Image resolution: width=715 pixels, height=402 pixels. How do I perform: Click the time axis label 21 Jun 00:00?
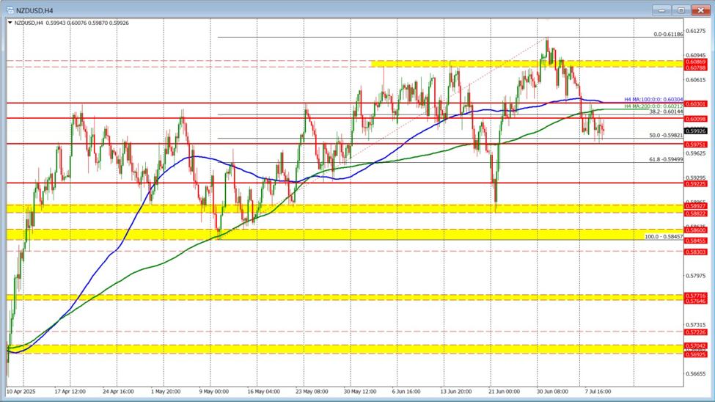tap(504, 392)
